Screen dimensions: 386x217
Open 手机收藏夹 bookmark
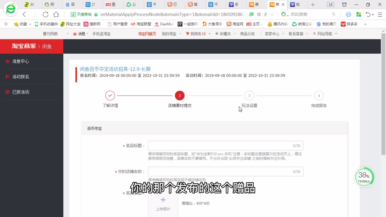pos(46,24)
